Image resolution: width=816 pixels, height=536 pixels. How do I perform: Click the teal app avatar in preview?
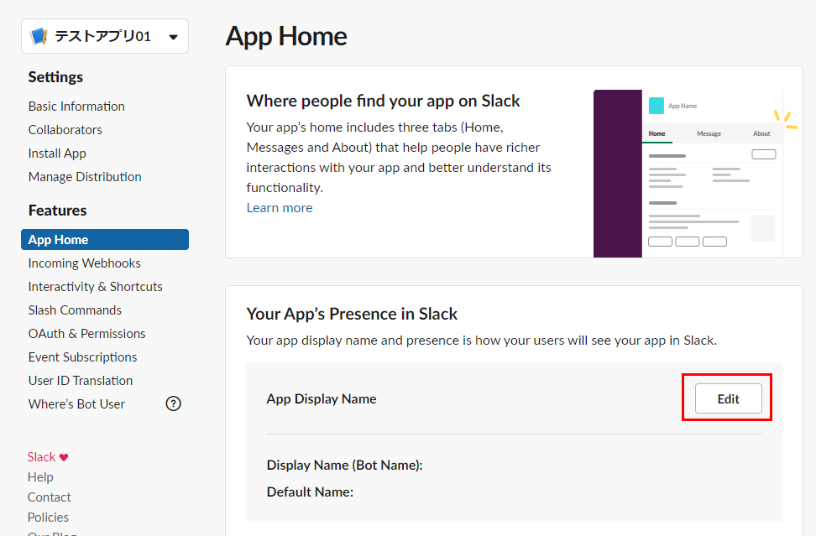pyautogui.click(x=656, y=106)
